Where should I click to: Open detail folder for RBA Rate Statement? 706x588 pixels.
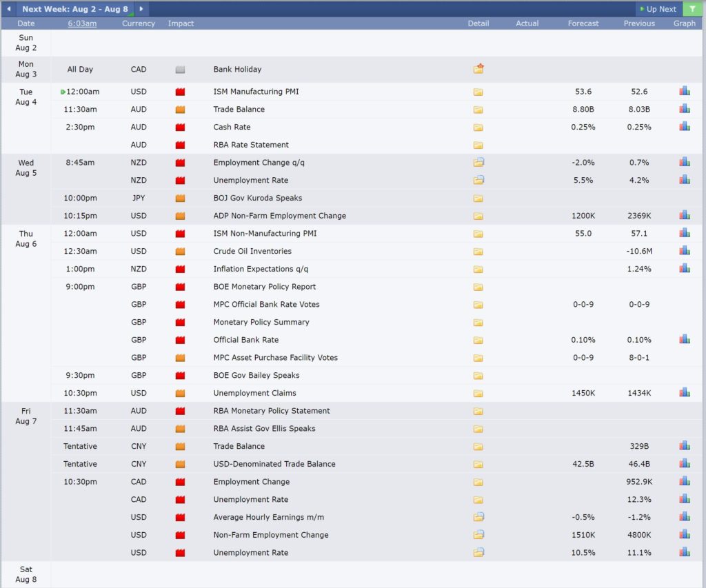coord(478,145)
